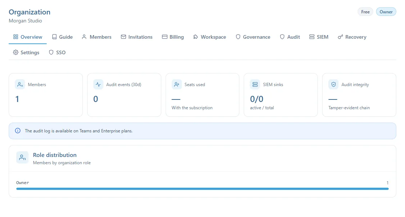405x217 pixels.
Task: Open the Billing tab
Action: pyautogui.click(x=173, y=37)
